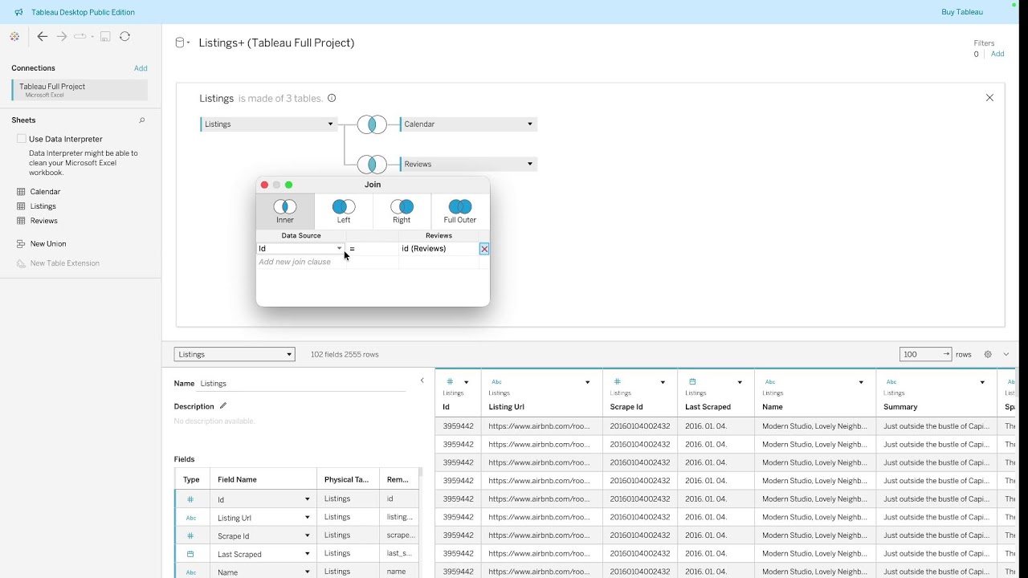The width and height of the screenshot is (1028, 578).
Task: Collapse the metadata pane using the left chevron
Action: [422, 381]
